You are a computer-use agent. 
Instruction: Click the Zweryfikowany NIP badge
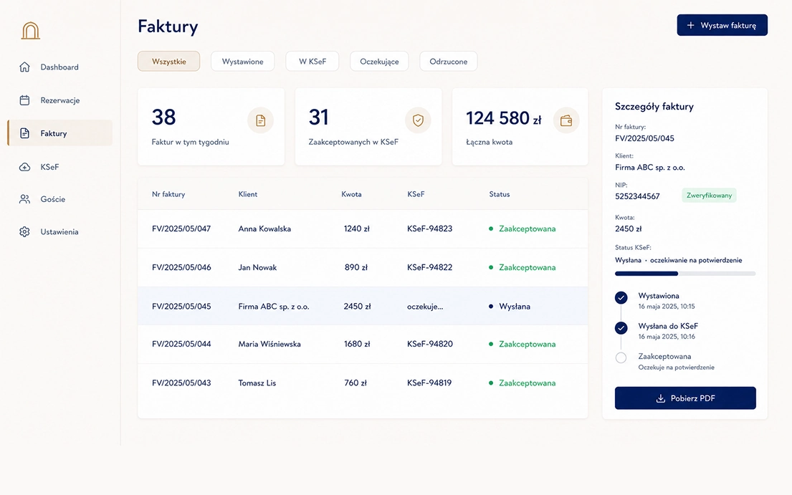709,196
